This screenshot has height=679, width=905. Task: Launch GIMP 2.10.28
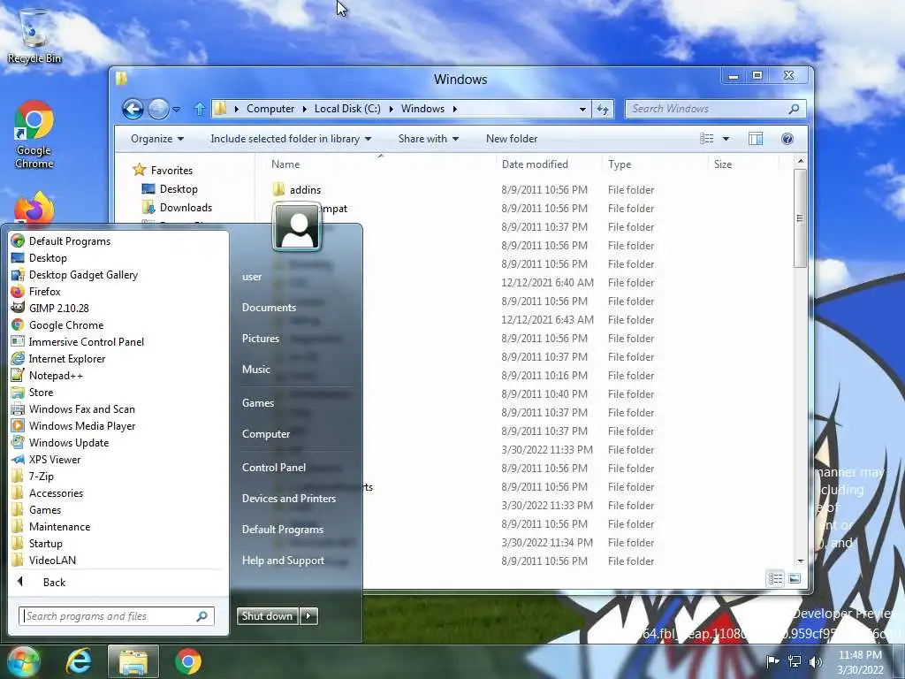pos(50,309)
